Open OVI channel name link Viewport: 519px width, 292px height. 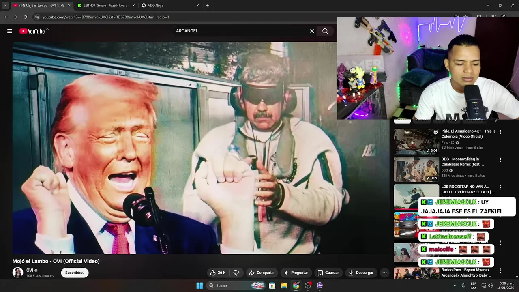tap(30, 270)
